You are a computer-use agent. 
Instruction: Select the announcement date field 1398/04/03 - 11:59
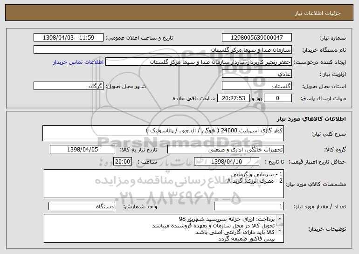tap(69, 37)
